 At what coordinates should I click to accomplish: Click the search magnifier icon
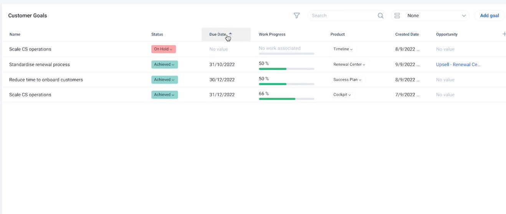[380, 16]
